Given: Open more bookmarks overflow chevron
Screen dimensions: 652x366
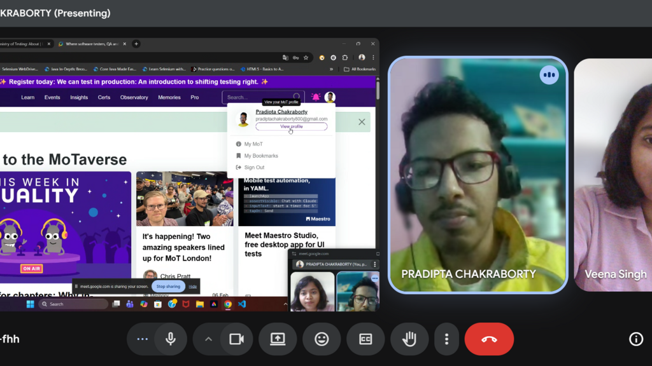Looking at the screenshot, I should (331, 69).
